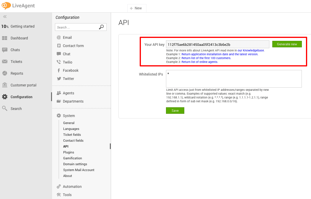Open the Twitter channel configuration
Screen dimensions: 311x199
pyautogui.click(x=68, y=78)
